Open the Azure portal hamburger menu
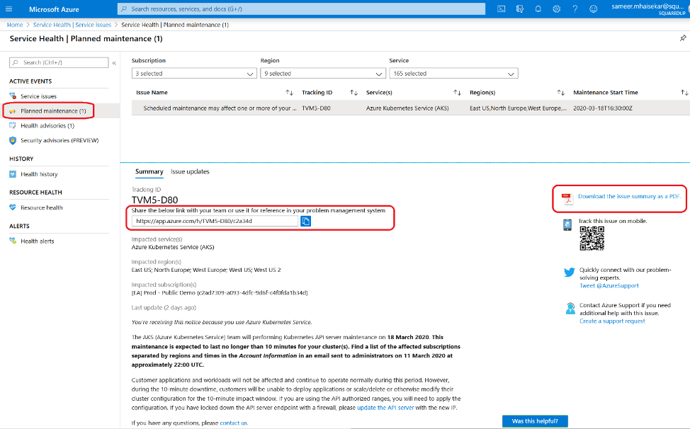This screenshot has height=429, width=690. [9, 8]
